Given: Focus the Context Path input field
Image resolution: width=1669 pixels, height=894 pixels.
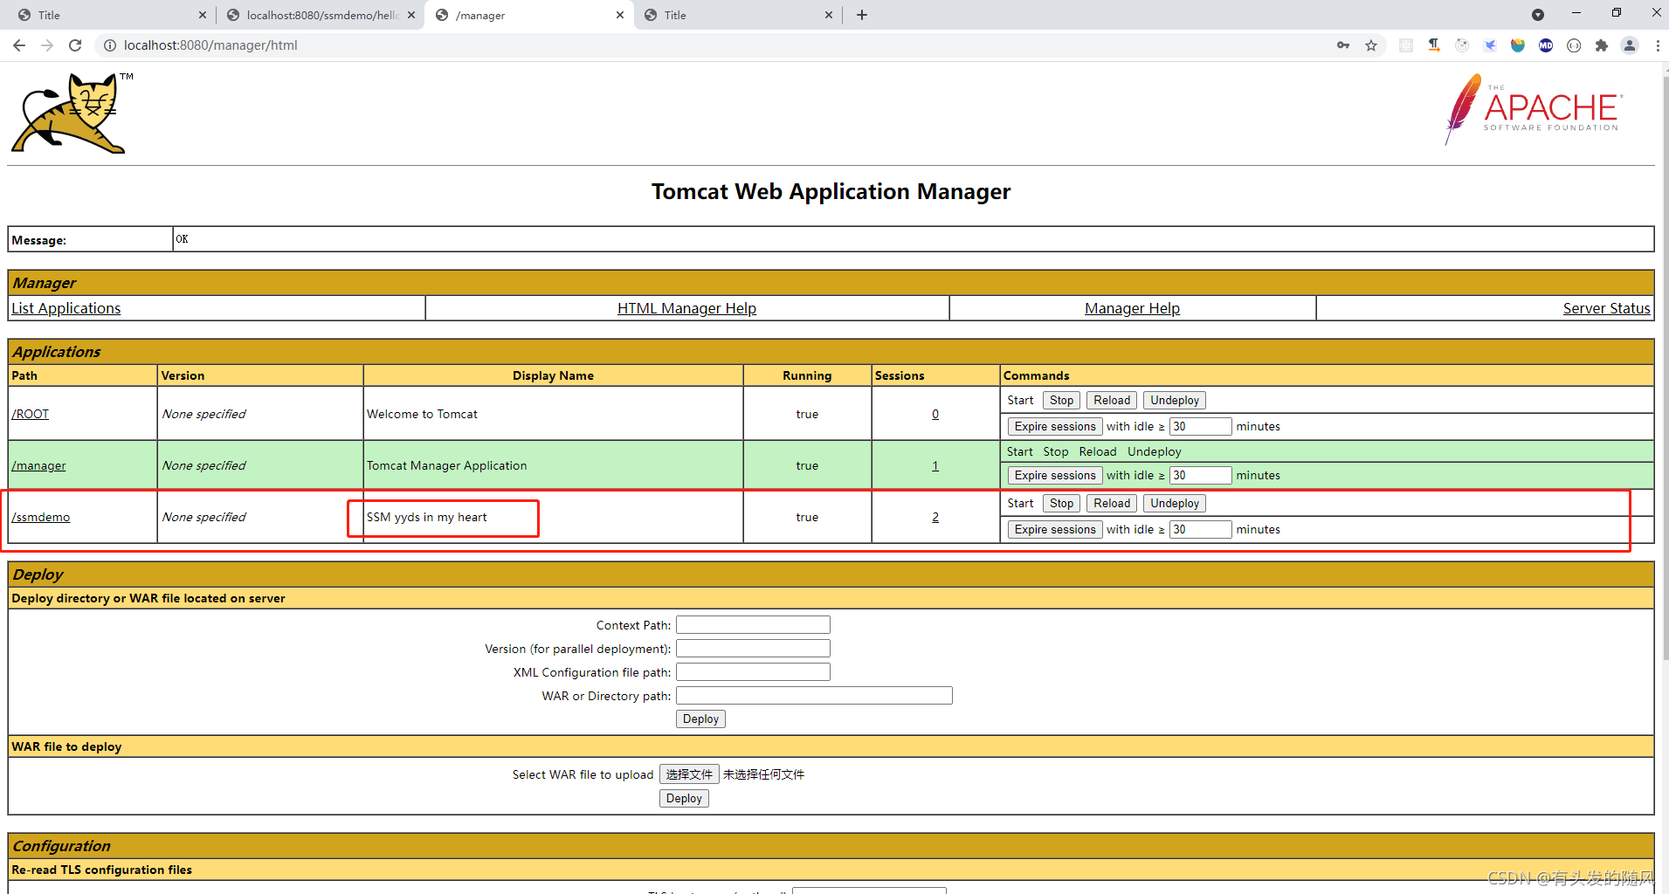Looking at the screenshot, I should pyautogui.click(x=753, y=625).
